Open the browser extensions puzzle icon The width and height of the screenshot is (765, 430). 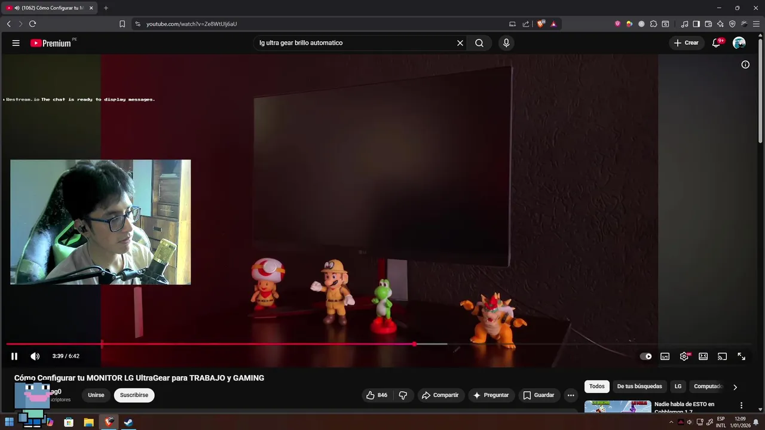[653, 24]
